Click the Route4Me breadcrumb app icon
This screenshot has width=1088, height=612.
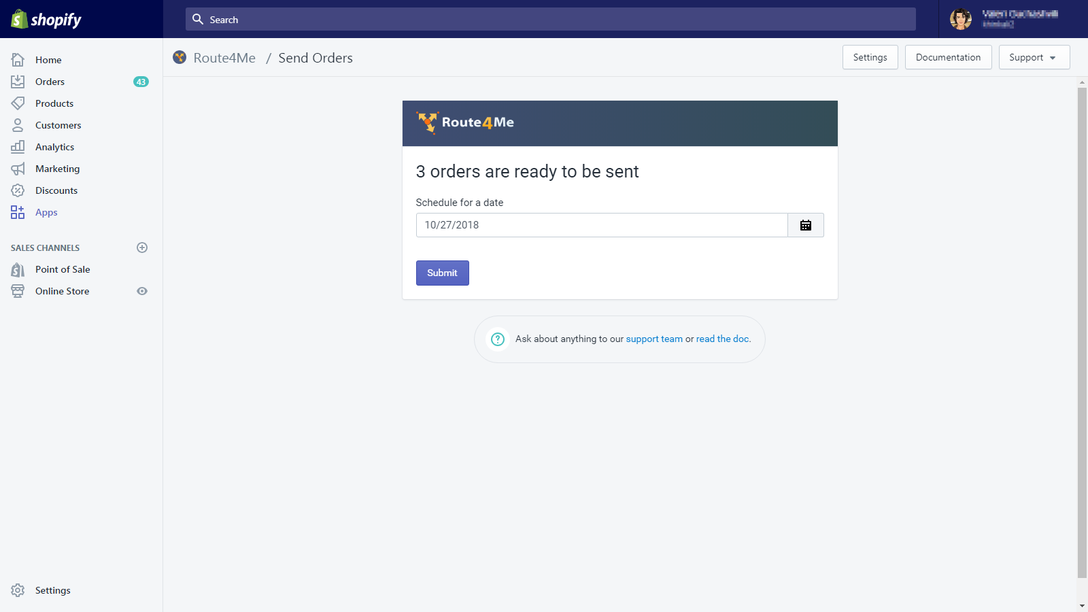pos(180,57)
